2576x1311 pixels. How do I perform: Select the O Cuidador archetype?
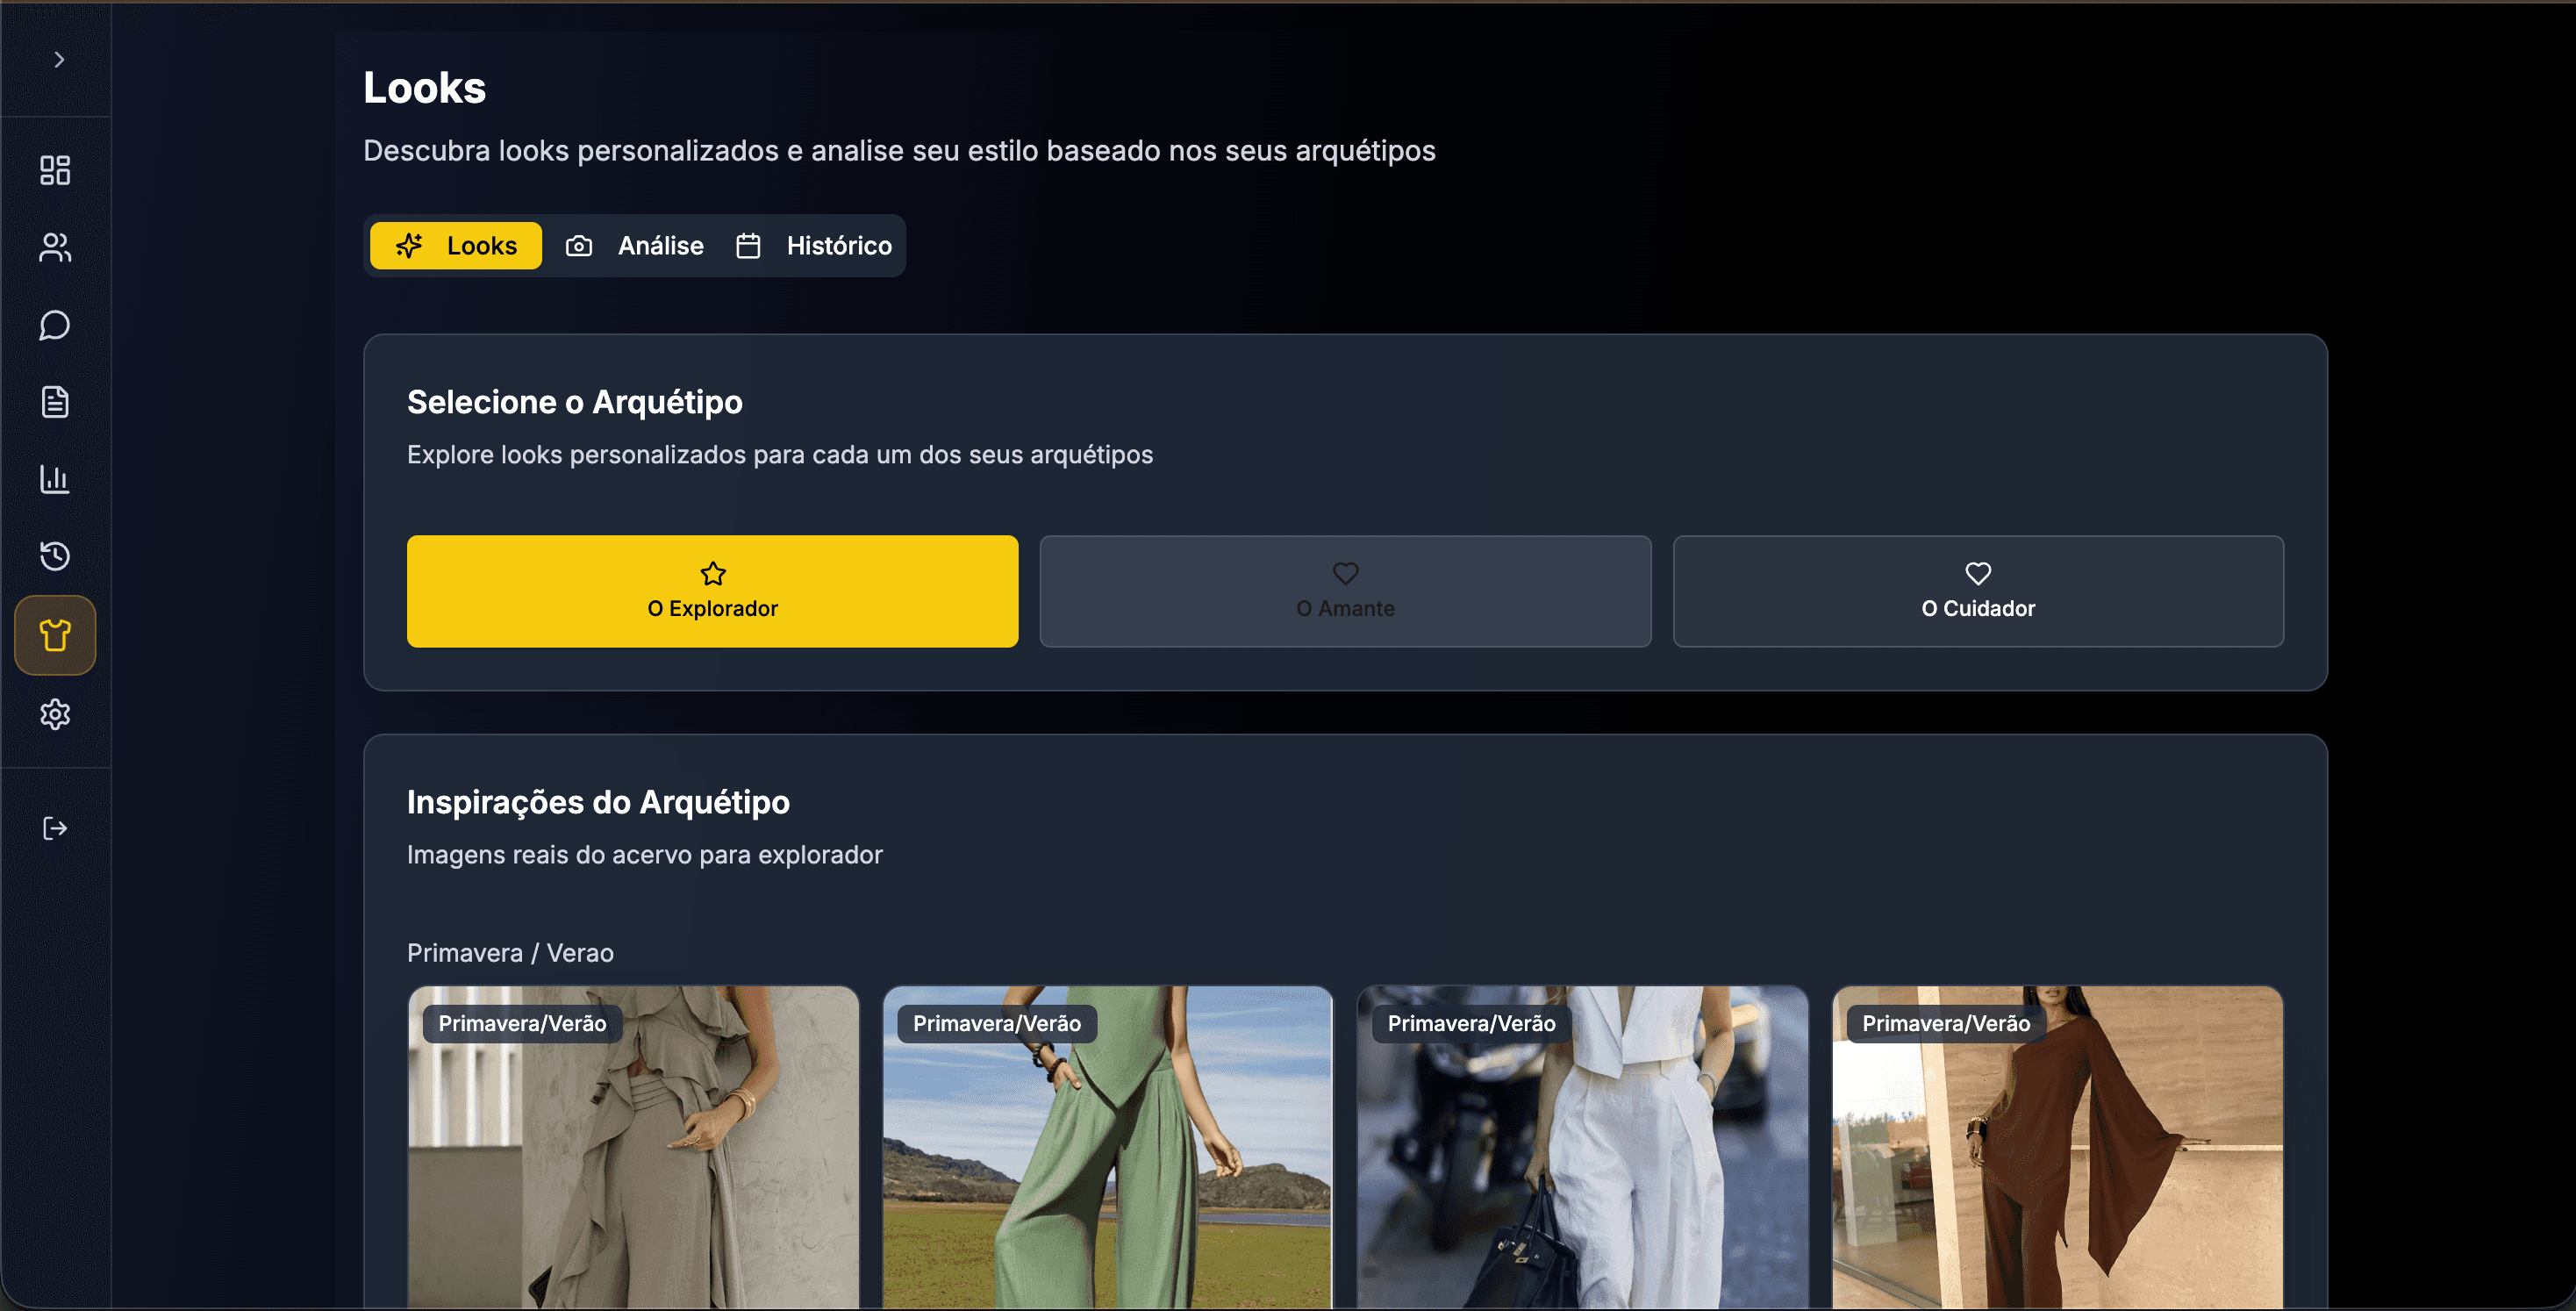point(1977,591)
